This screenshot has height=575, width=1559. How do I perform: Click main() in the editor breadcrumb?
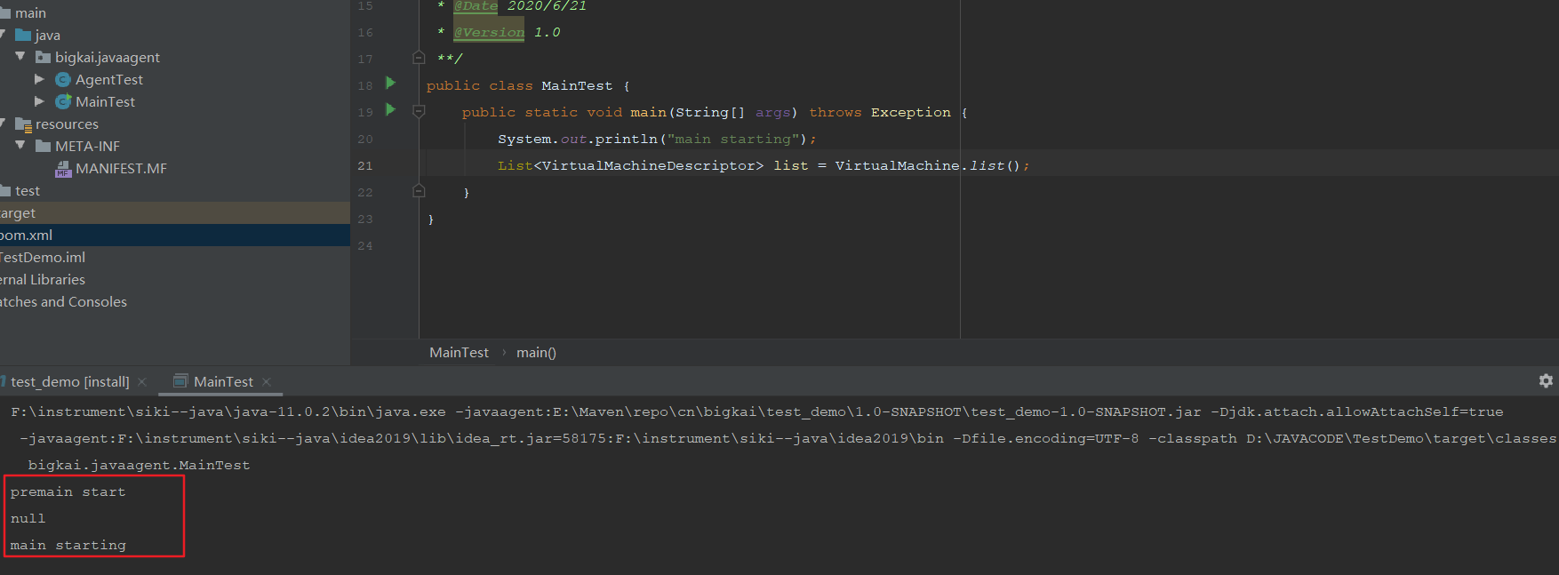click(x=536, y=353)
